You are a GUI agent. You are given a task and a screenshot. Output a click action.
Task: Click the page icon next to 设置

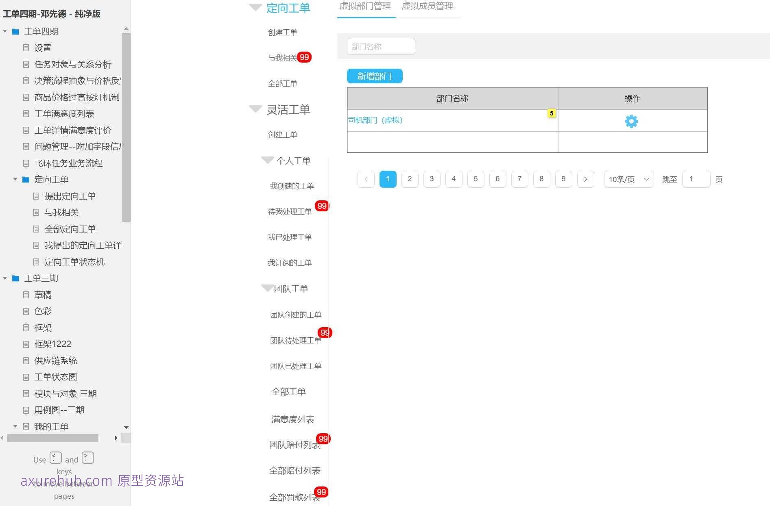point(26,48)
